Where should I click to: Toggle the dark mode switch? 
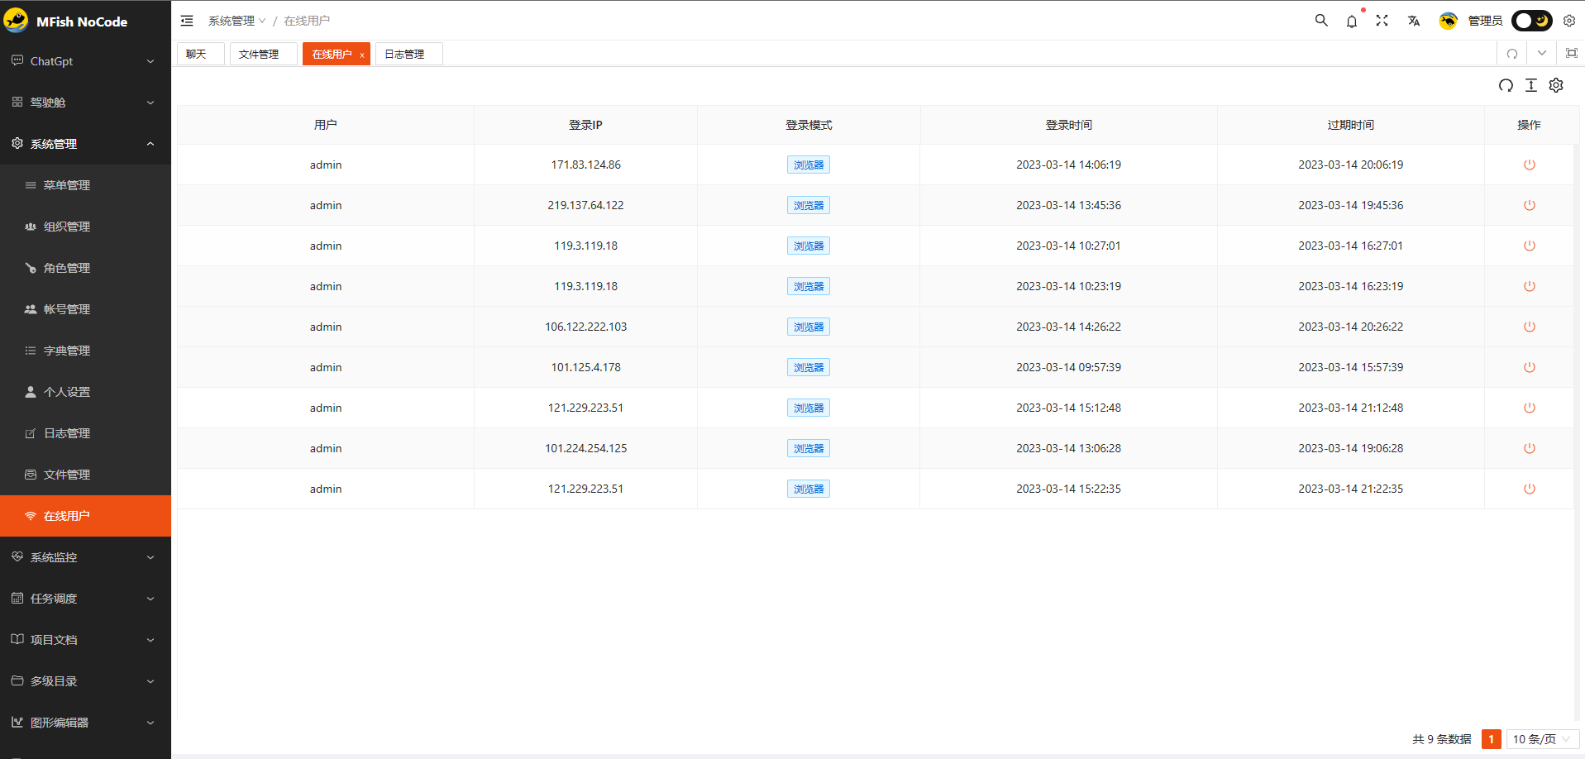(x=1532, y=21)
